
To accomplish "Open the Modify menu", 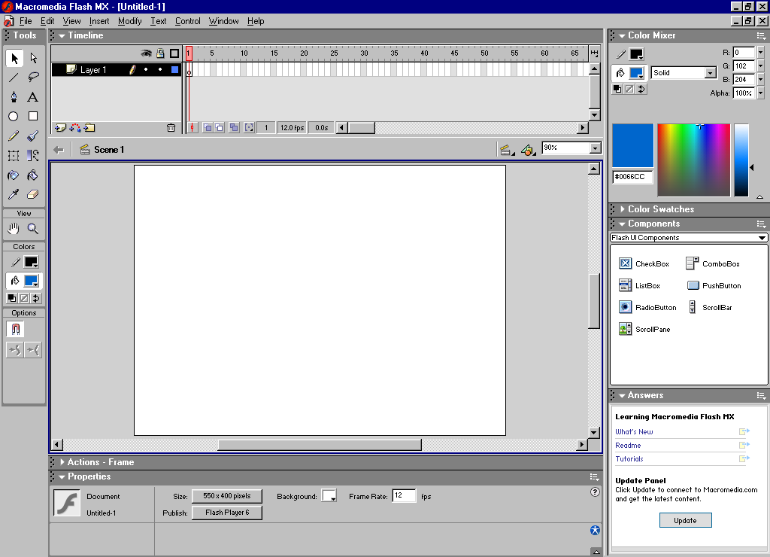I will point(129,21).
